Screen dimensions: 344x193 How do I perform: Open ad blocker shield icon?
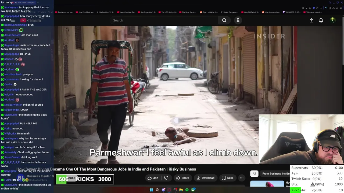pos(314,8)
